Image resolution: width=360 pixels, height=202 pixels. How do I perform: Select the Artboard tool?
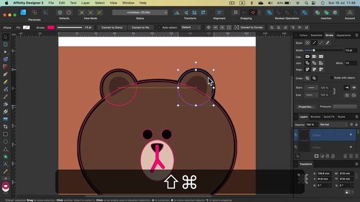6,44
